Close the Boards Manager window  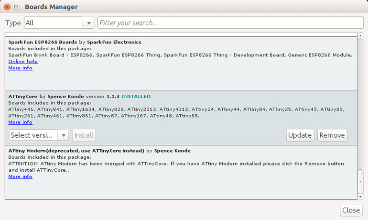pyautogui.click(x=7, y=7)
